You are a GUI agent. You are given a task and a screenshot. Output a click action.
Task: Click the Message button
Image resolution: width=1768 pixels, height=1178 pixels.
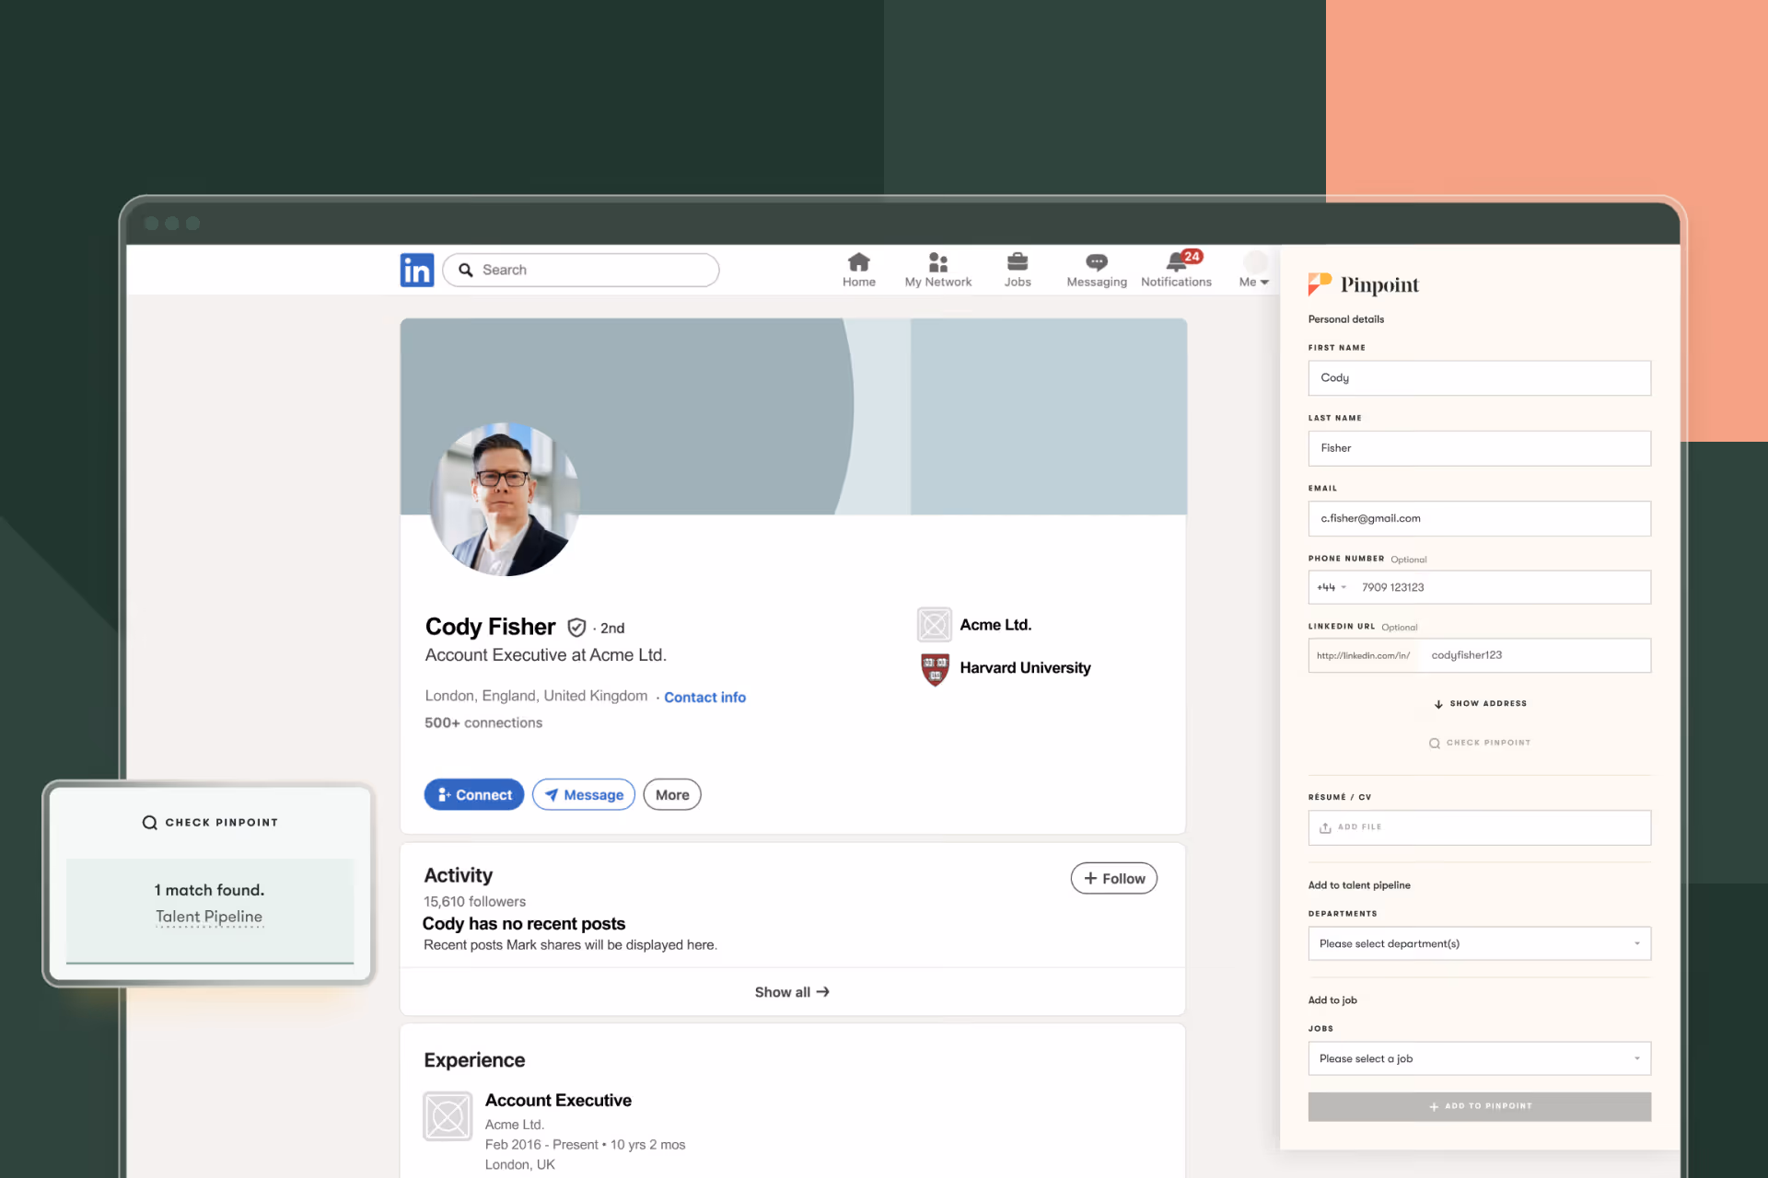pyautogui.click(x=584, y=795)
